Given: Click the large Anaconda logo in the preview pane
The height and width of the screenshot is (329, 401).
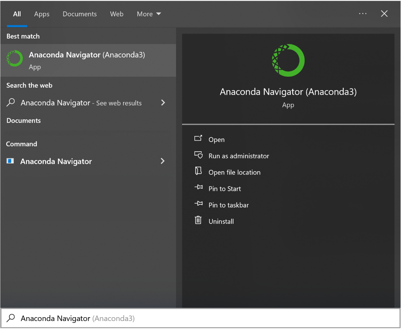Looking at the screenshot, I should click(288, 60).
